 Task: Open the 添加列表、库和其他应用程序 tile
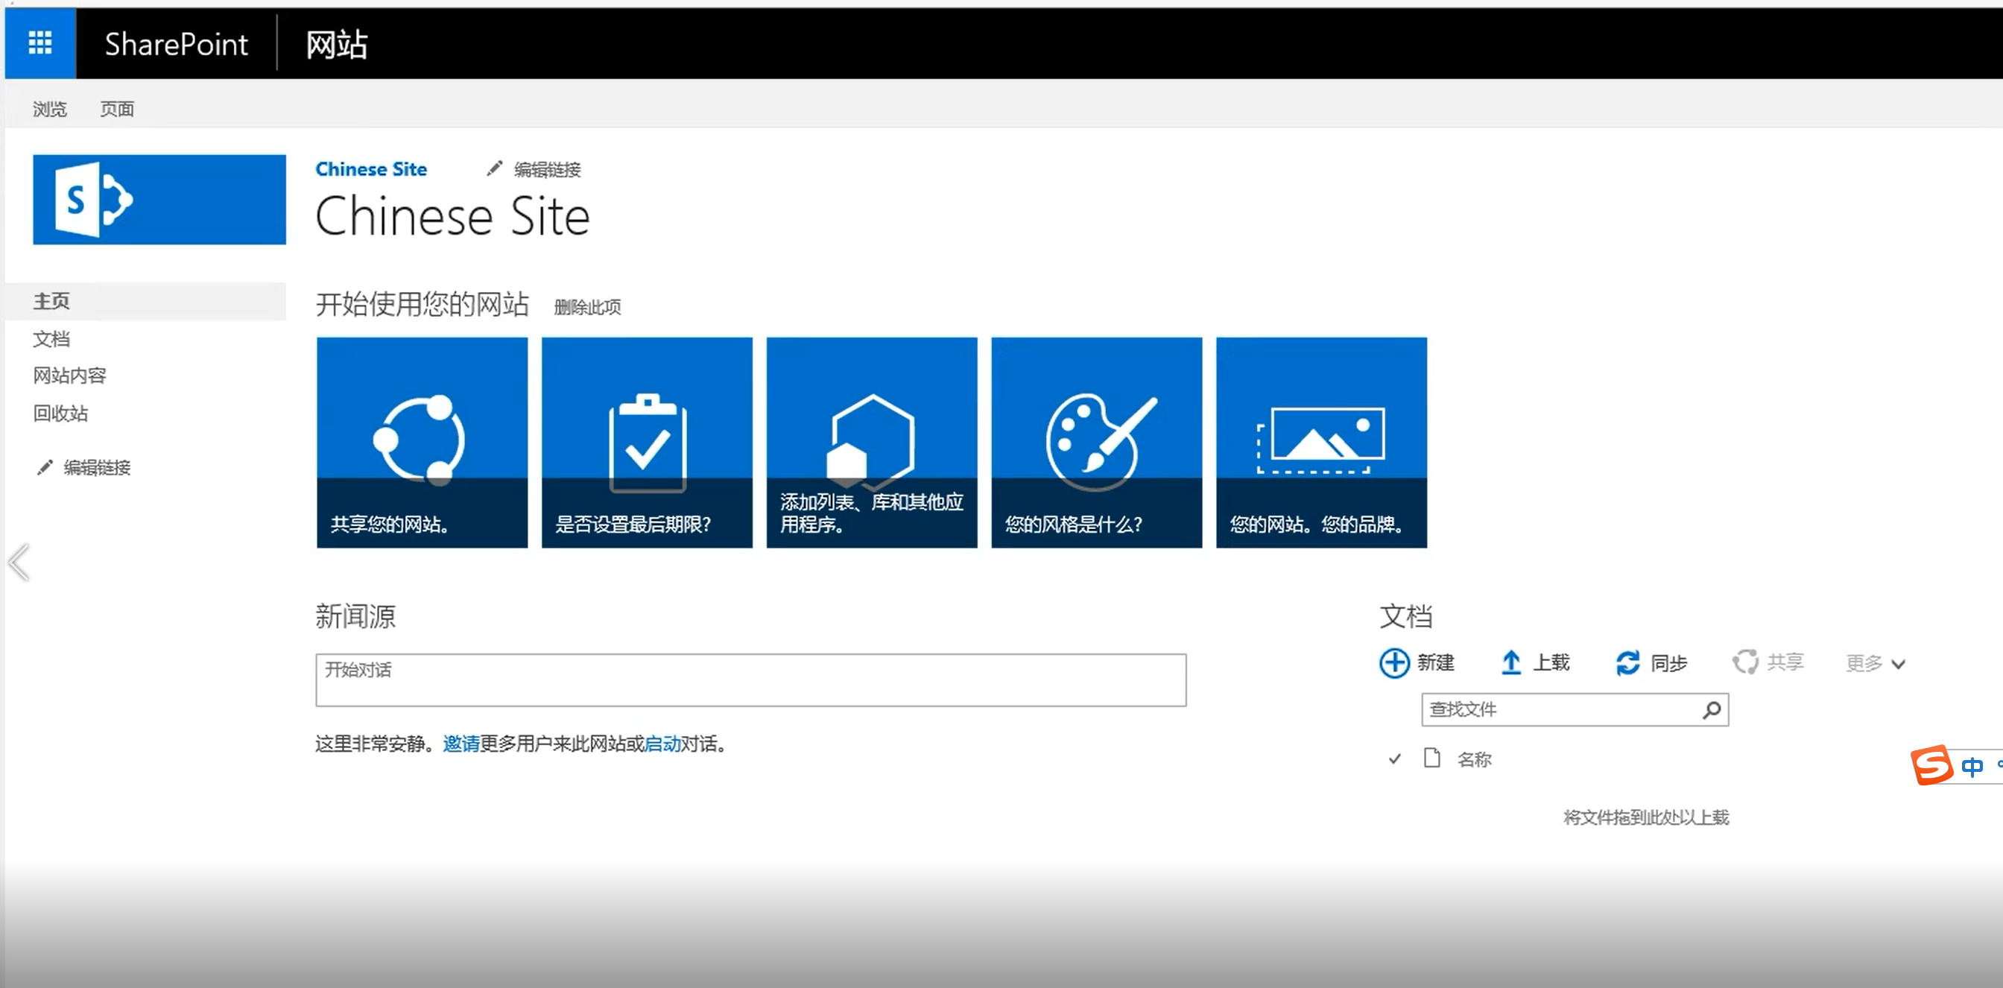(x=871, y=442)
